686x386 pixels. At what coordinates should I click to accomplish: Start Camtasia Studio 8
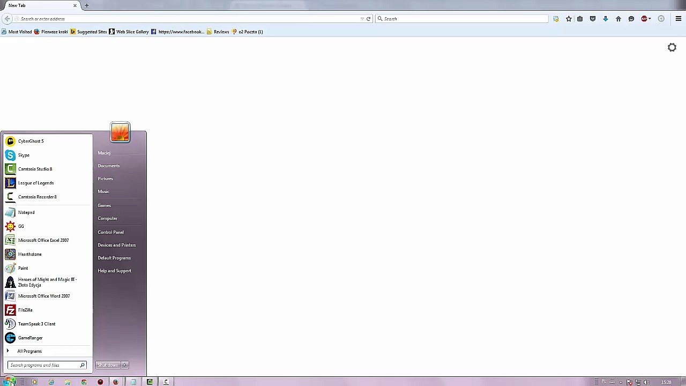[47, 169]
